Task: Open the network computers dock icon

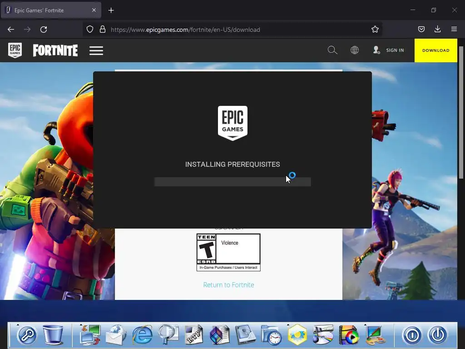Action: (x=90, y=334)
